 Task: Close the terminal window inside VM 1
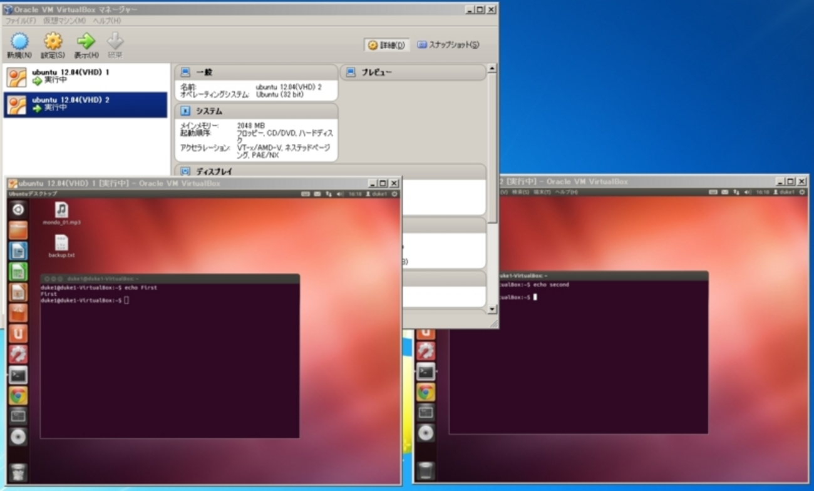pos(46,278)
